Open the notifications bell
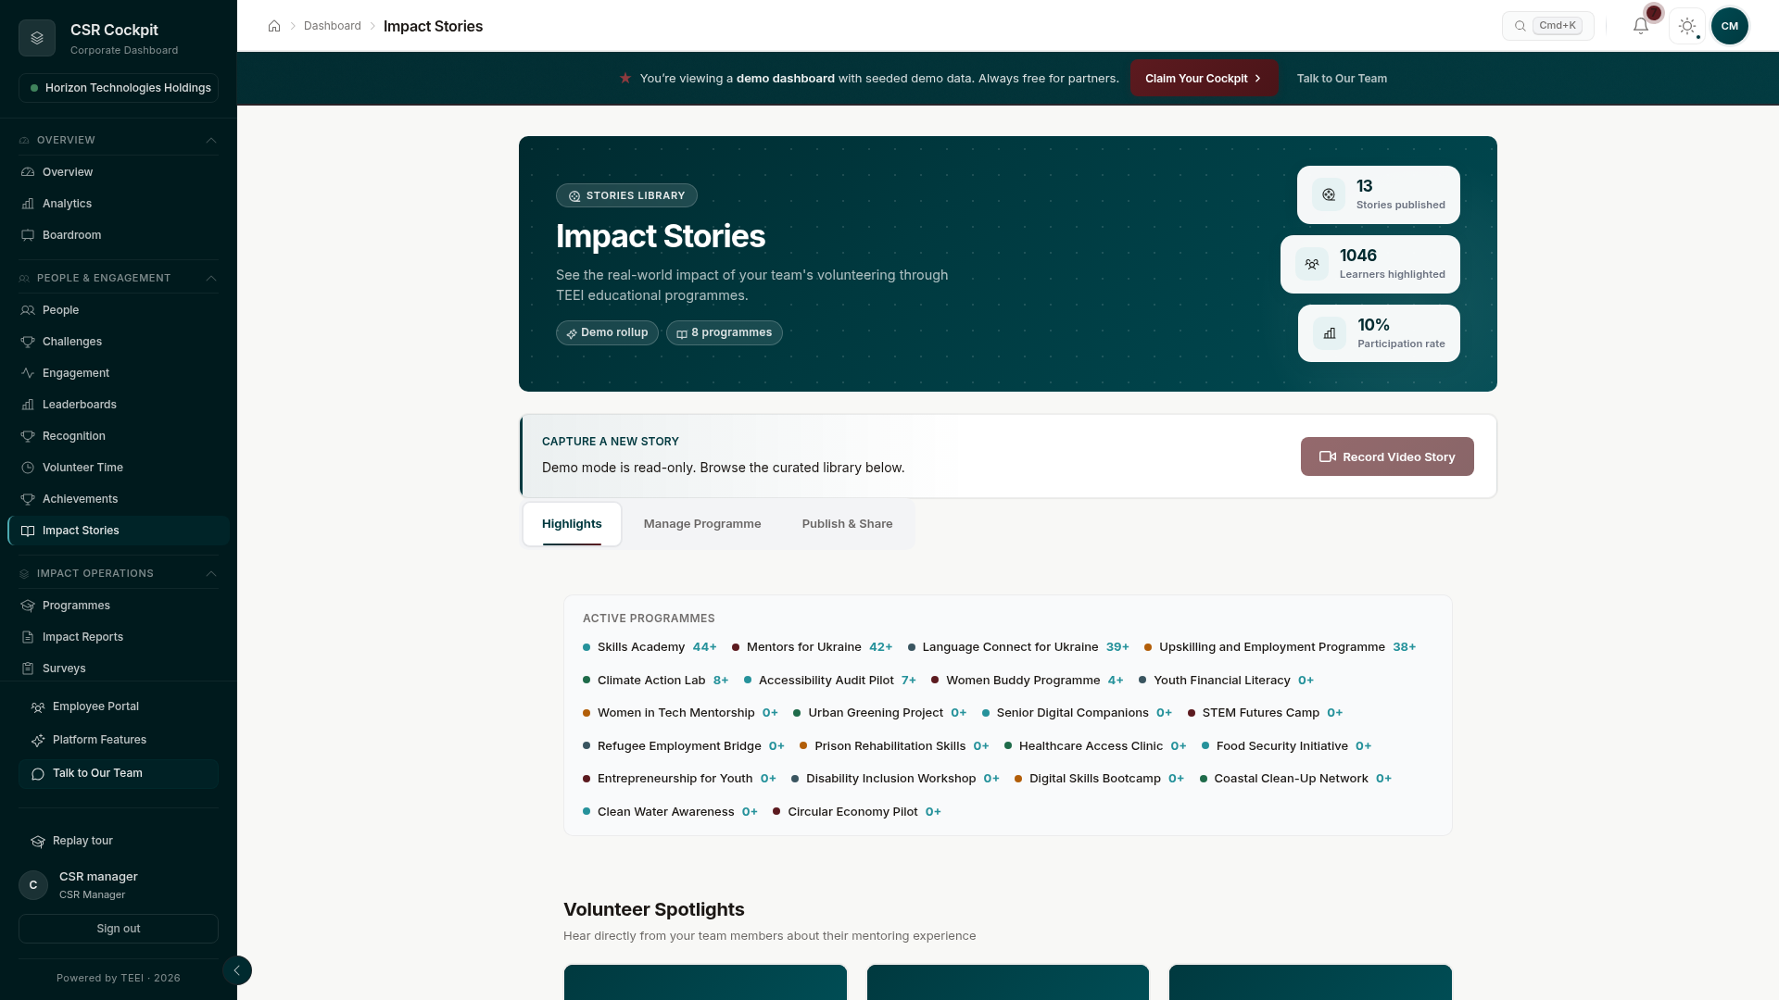The width and height of the screenshot is (1779, 1000). click(1641, 26)
